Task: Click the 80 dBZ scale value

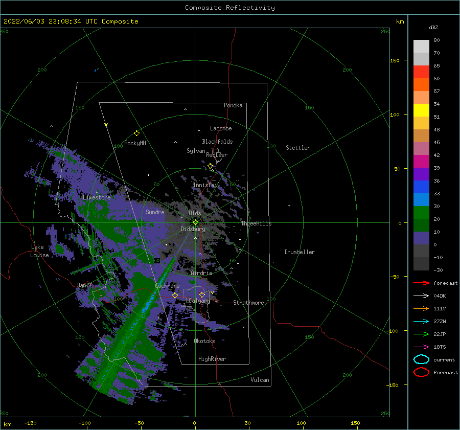Action: tap(436, 40)
